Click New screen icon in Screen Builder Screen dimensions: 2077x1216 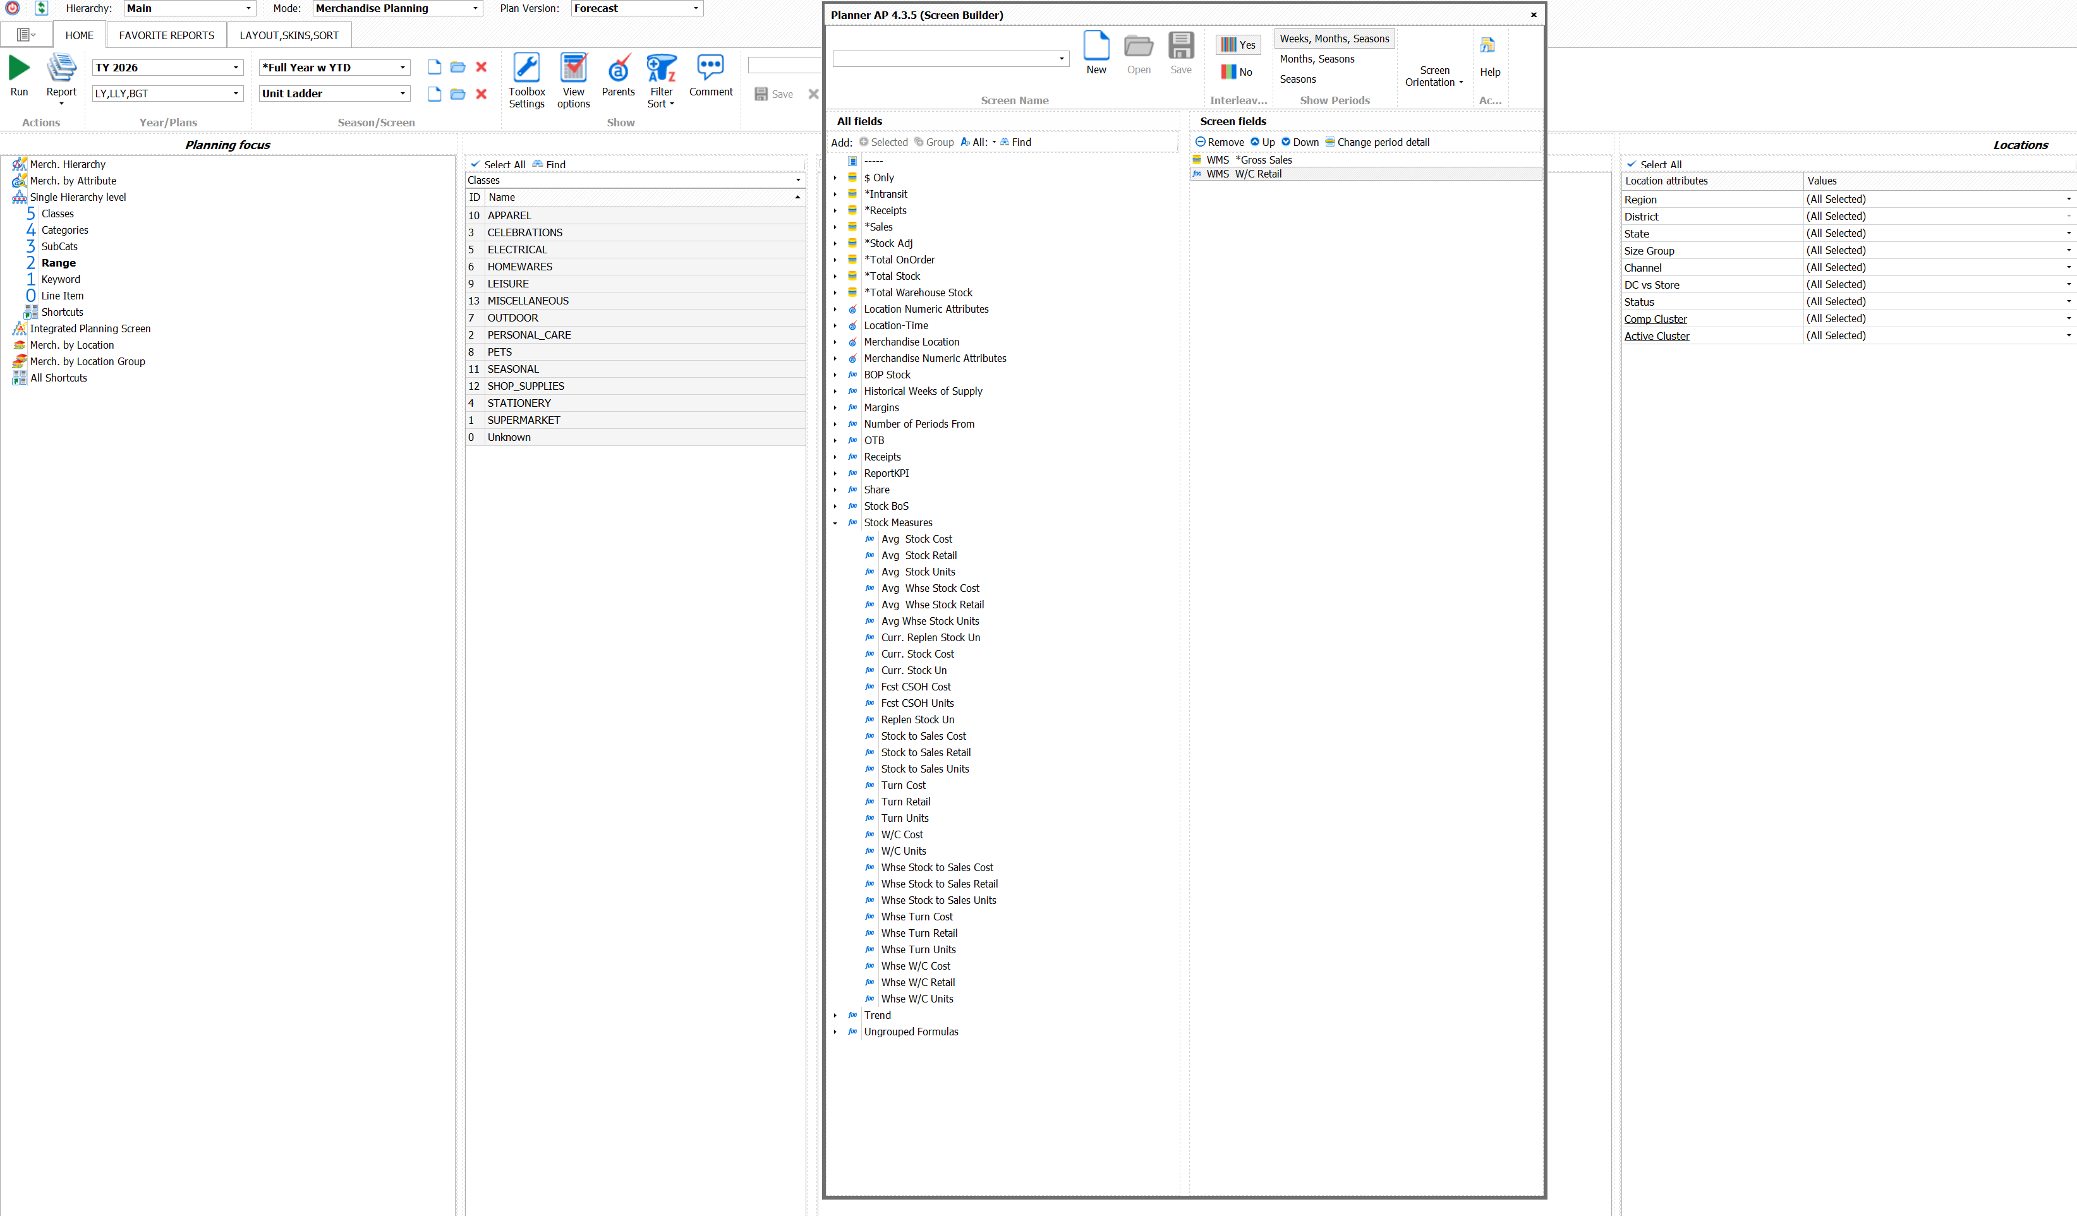[1096, 46]
